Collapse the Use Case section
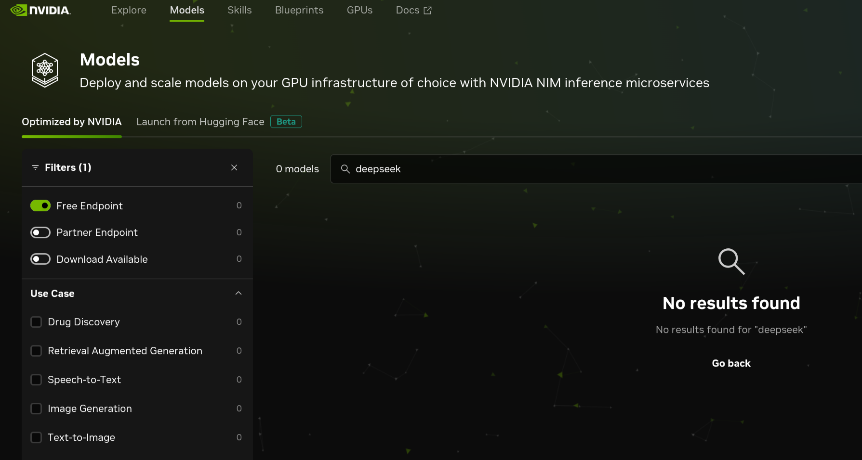 coord(239,294)
